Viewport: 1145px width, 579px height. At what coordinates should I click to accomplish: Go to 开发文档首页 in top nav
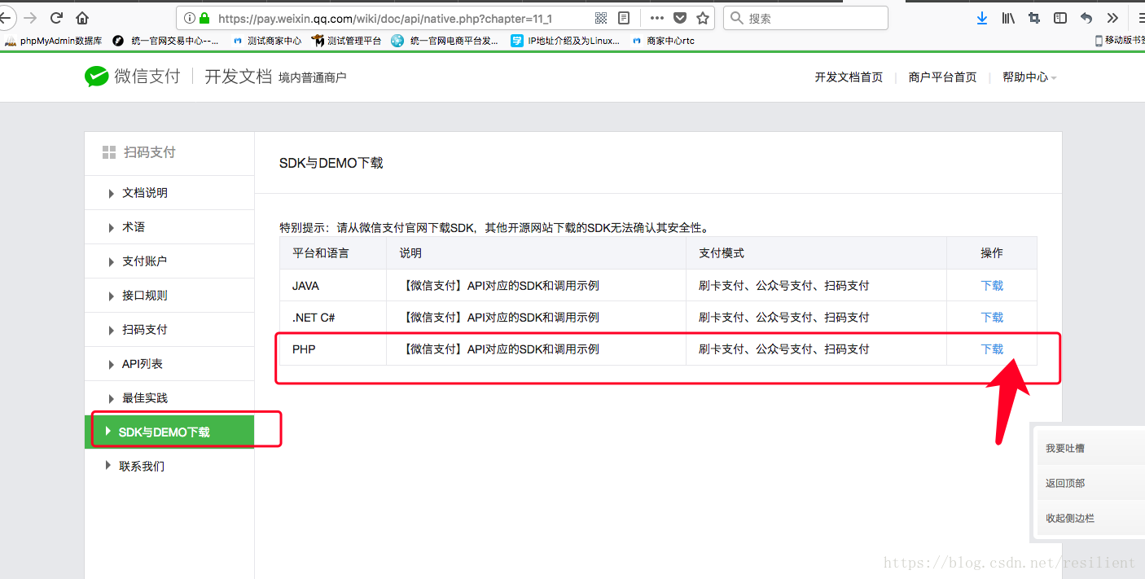click(x=849, y=77)
